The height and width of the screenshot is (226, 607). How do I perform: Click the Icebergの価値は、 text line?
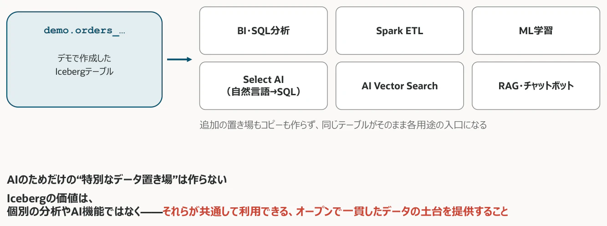(50, 199)
